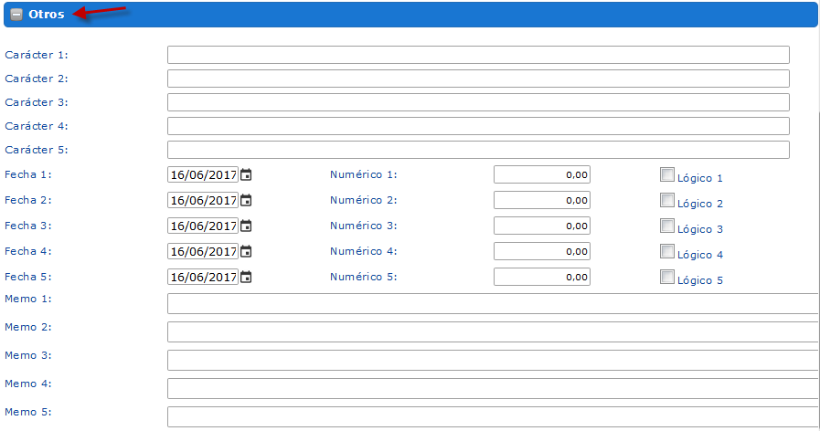Click the Numérico 1 value field
Screen dimensions: 820x431
542,174
